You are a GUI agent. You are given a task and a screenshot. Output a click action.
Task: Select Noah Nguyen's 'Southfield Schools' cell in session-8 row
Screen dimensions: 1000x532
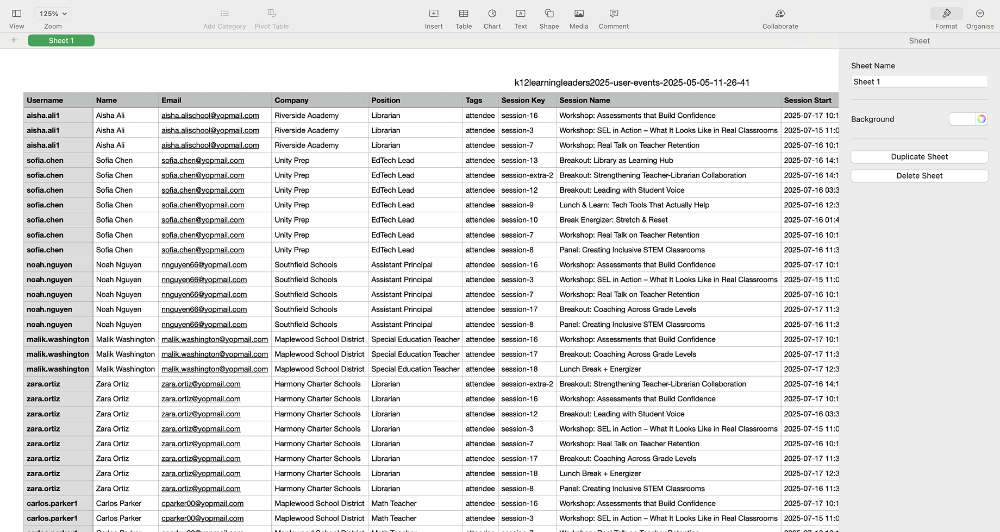point(320,325)
